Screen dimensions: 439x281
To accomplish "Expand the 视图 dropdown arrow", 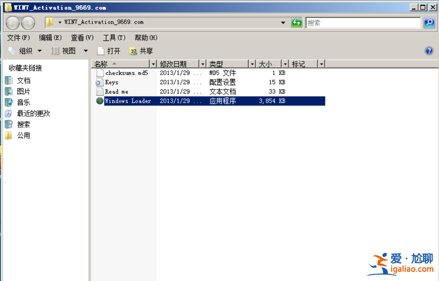I will point(86,50).
